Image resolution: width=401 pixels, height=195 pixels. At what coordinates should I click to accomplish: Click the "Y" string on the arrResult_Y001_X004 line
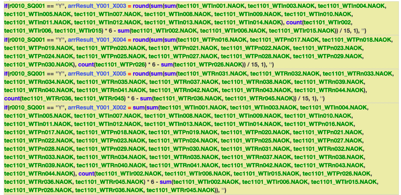[x=60, y=40]
